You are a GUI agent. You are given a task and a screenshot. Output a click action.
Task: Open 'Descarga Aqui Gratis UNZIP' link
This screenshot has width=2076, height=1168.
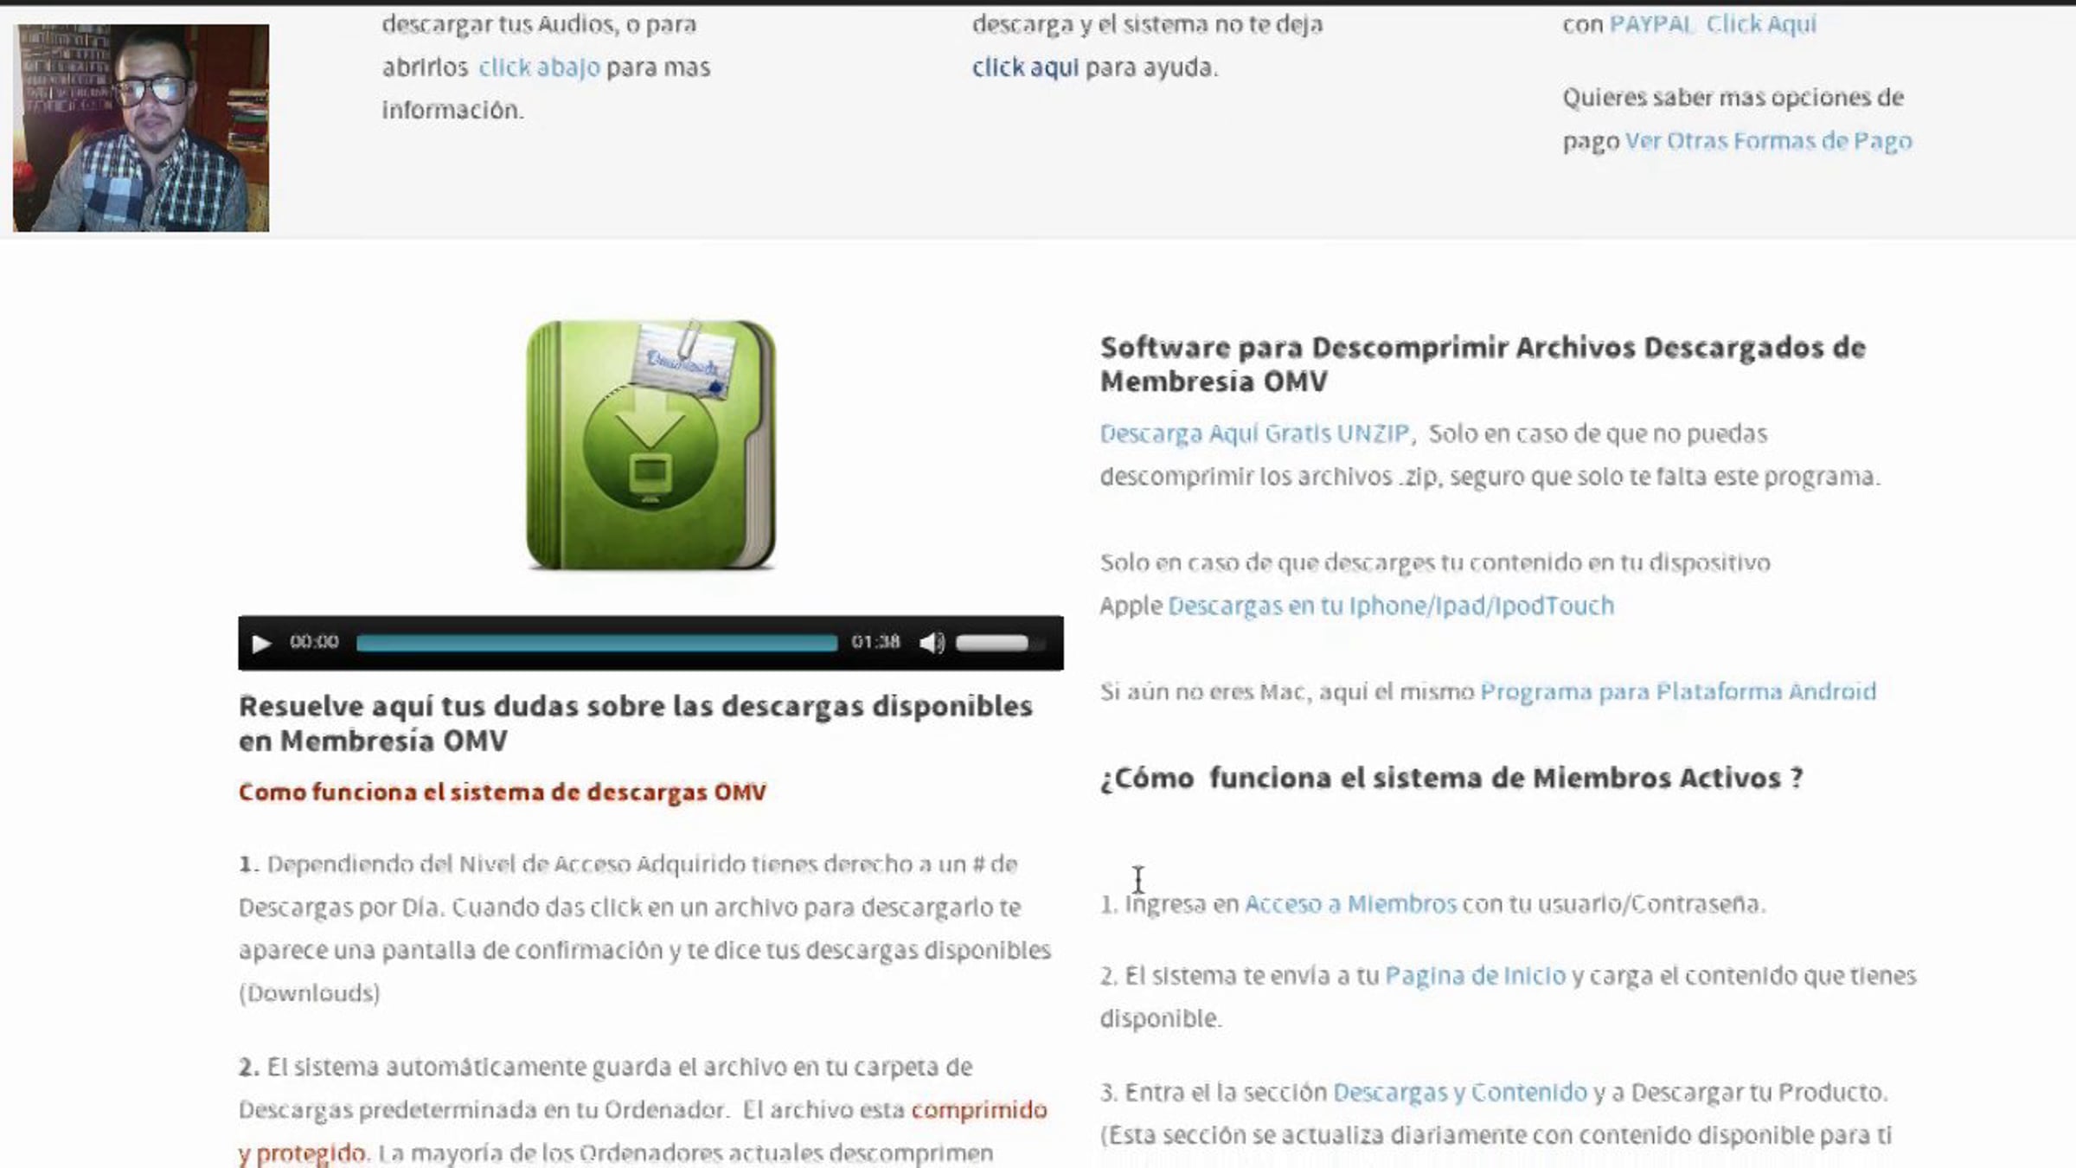(x=1254, y=433)
